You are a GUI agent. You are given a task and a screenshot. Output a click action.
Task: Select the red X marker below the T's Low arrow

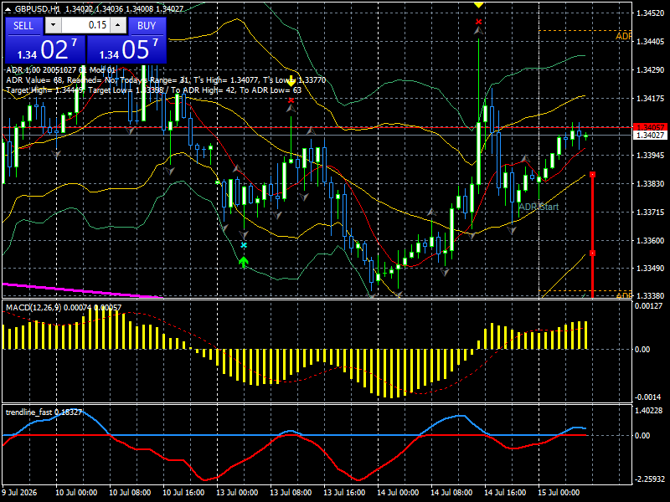(x=291, y=100)
